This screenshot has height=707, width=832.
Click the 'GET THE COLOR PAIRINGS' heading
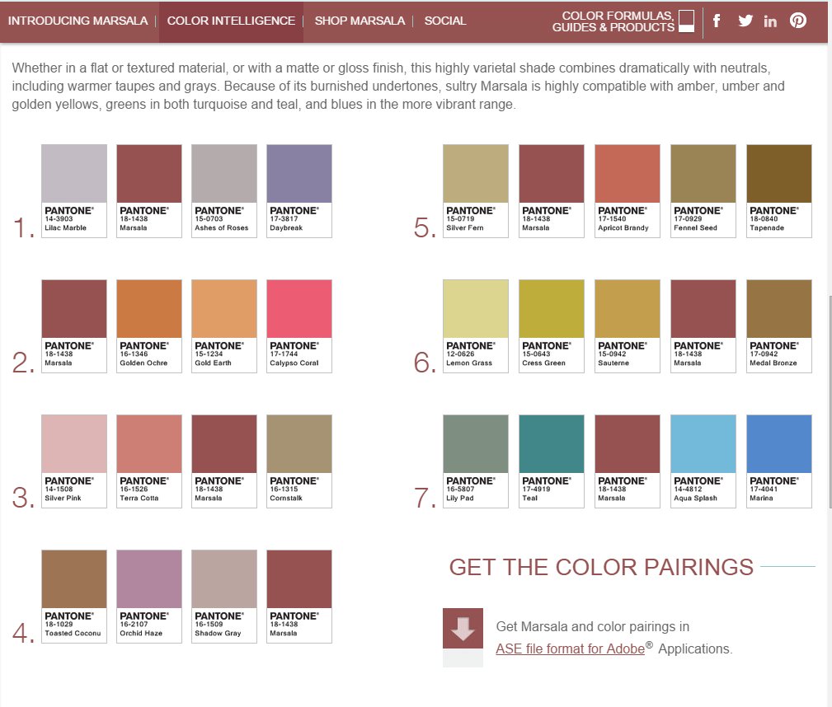coord(601,567)
